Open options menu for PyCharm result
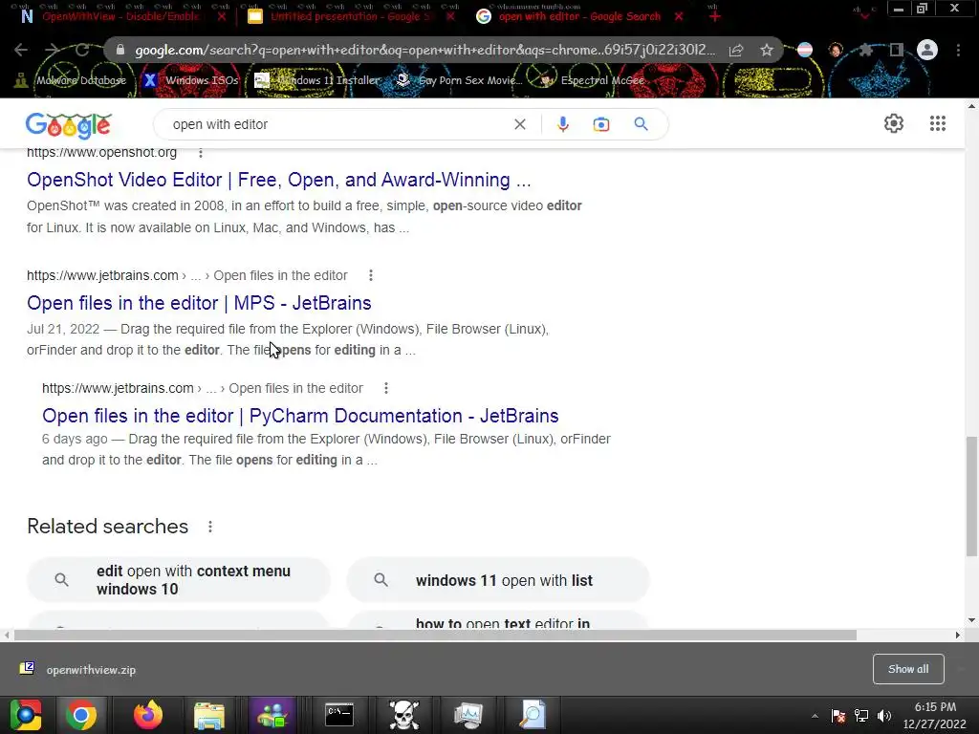Screen dimensions: 979x734 tap(386, 388)
